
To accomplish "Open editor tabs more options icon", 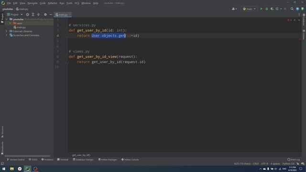I will (299, 15).
